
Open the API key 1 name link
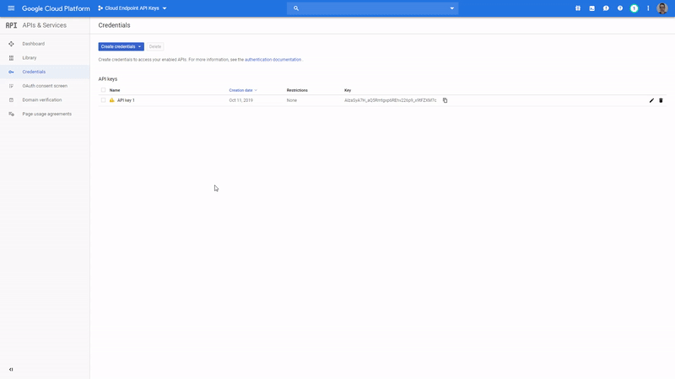coord(126,100)
